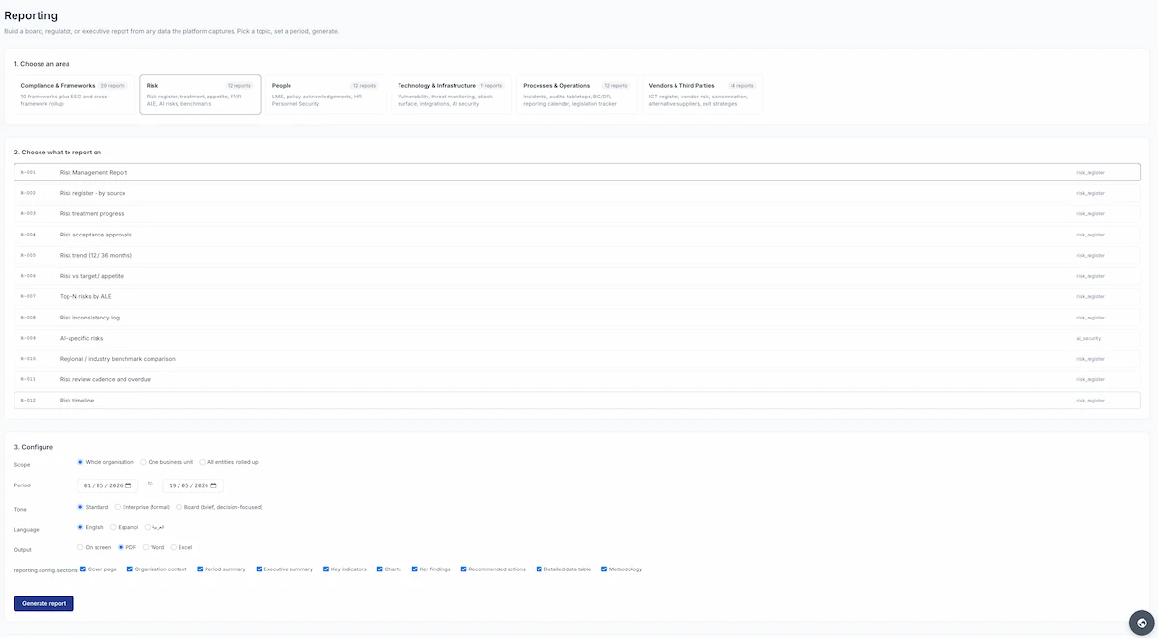This screenshot has width=1158, height=638.
Task: Choose the Top-N risks by ALE report
Action: [577, 296]
